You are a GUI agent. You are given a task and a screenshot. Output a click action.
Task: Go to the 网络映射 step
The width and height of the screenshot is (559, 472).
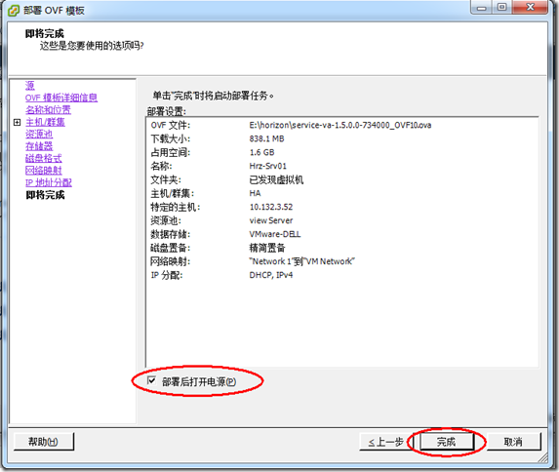pos(44,171)
